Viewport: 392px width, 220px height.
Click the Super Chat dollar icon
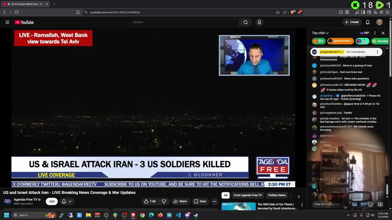point(380,204)
